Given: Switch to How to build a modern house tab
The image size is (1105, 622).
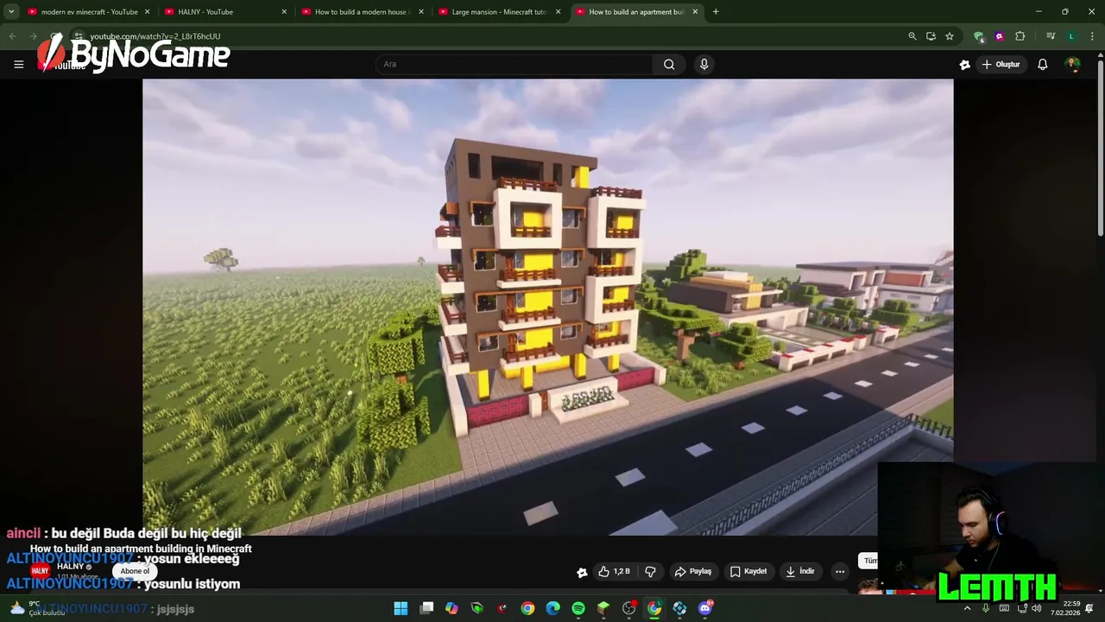Looking at the screenshot, I should [363, 12].
